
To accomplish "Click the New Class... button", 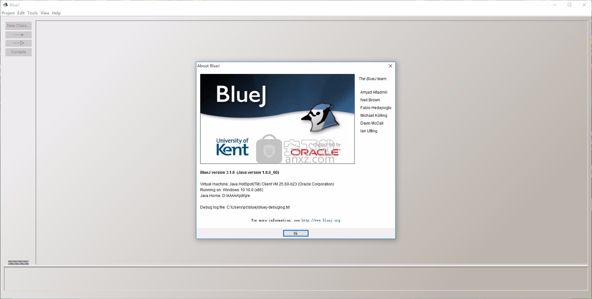I will coord(18,26).
